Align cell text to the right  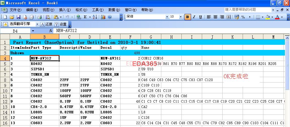[222, 17]
